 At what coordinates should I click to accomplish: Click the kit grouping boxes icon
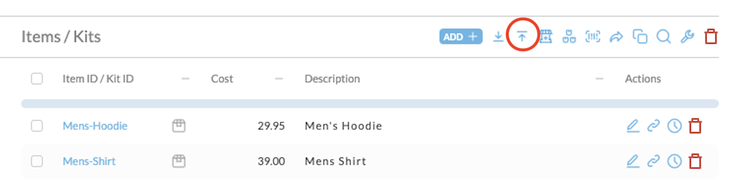coord(569,37)
